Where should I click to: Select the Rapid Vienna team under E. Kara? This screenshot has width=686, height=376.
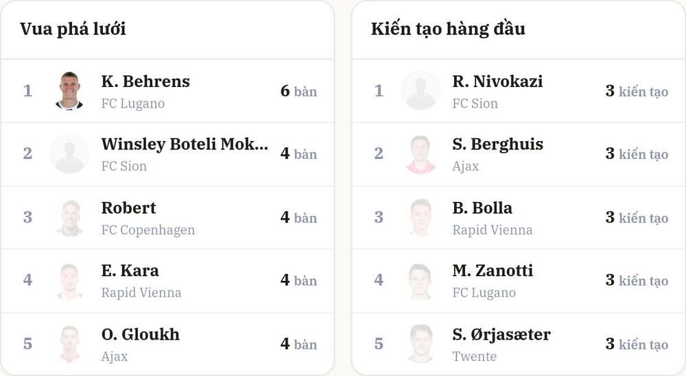(141, 292)
